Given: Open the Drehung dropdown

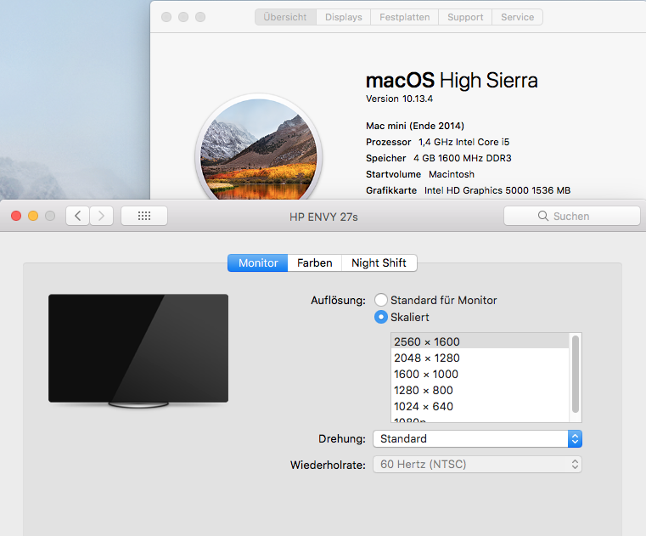Looking at the screenshot, I should (x=477, y=438).
